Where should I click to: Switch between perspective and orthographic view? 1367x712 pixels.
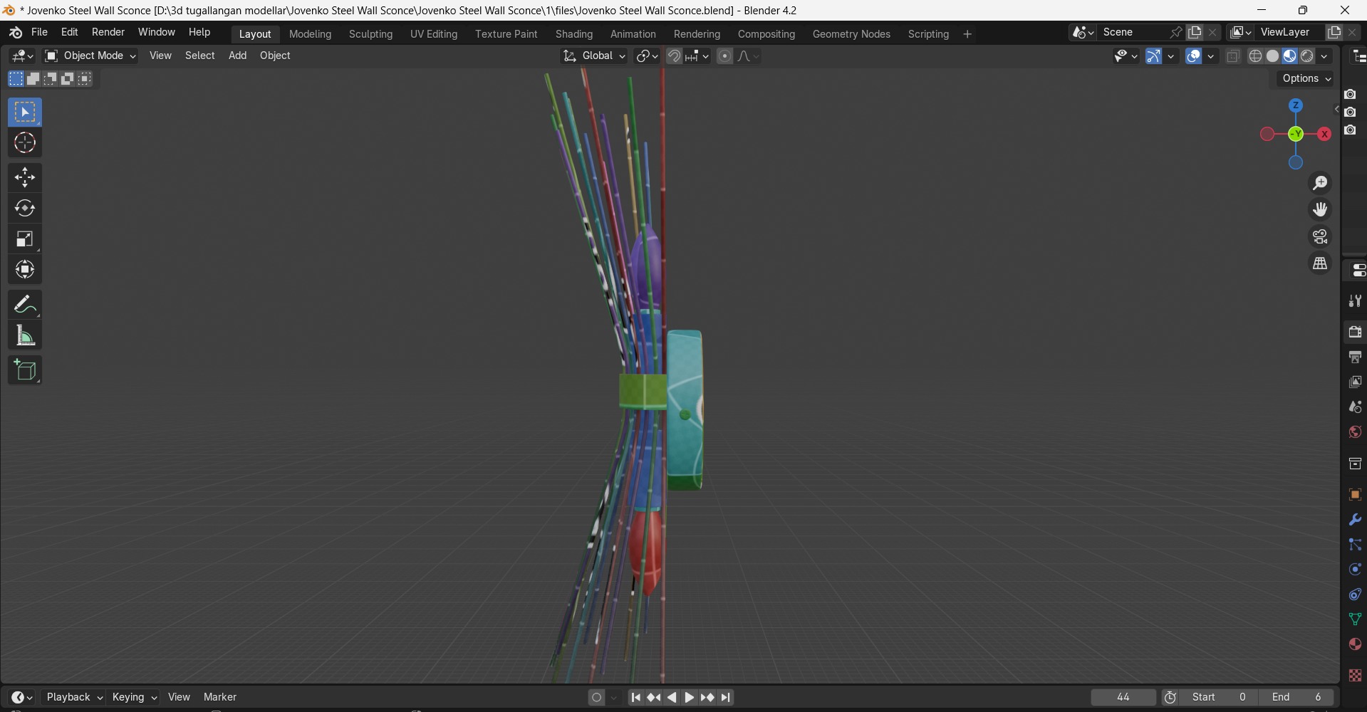pyautogui.click(x=1320, y=263)
